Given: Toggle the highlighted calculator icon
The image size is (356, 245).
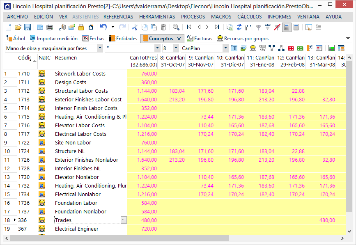Looking at the screenshot, I should coord(287,27).
